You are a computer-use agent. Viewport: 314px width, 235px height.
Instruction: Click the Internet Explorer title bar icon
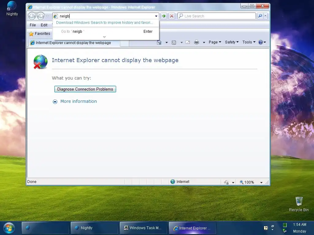click(x=30, y=7)
